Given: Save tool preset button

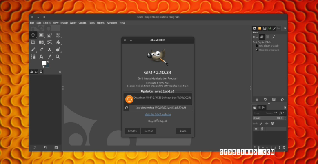Looking at the screenshot, I should [x=257, y=99].
